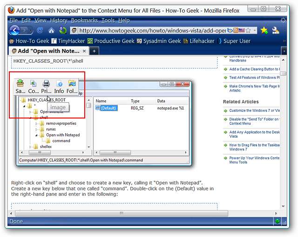
Task: Click the page's horizontal scrollbar thumb
Action: click(x=122, y=213)
